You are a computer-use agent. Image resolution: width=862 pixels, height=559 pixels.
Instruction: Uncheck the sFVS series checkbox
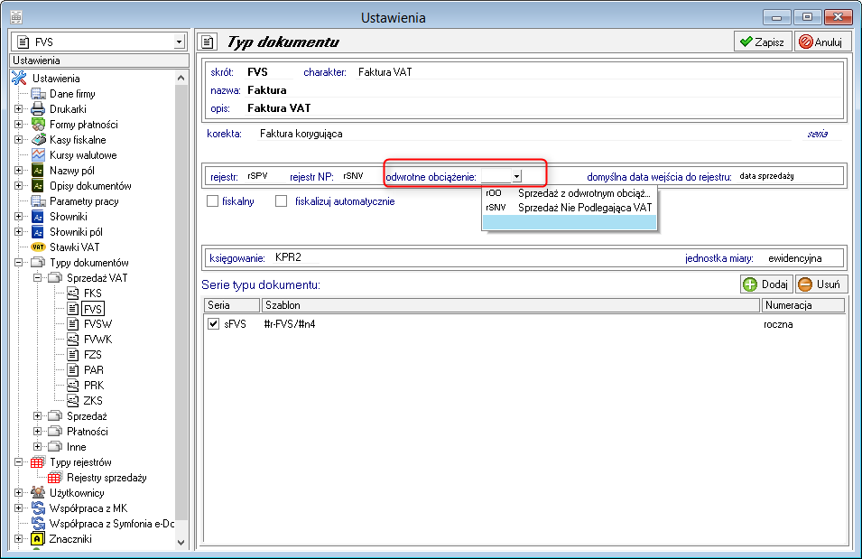click(x=213, y=324)
